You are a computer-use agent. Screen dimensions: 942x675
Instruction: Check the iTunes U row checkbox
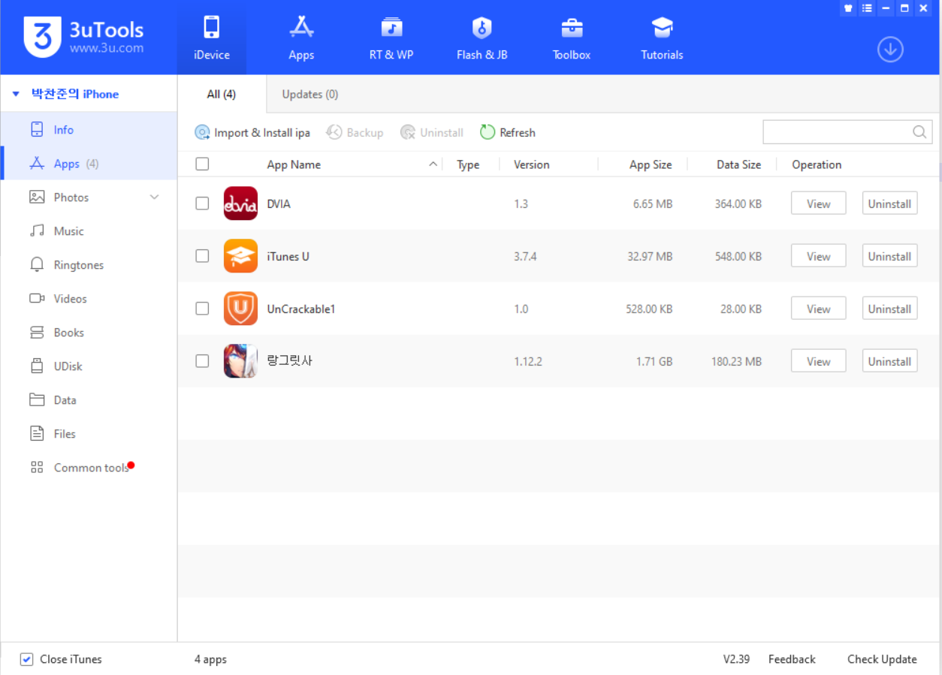click(x=202, y=256)
